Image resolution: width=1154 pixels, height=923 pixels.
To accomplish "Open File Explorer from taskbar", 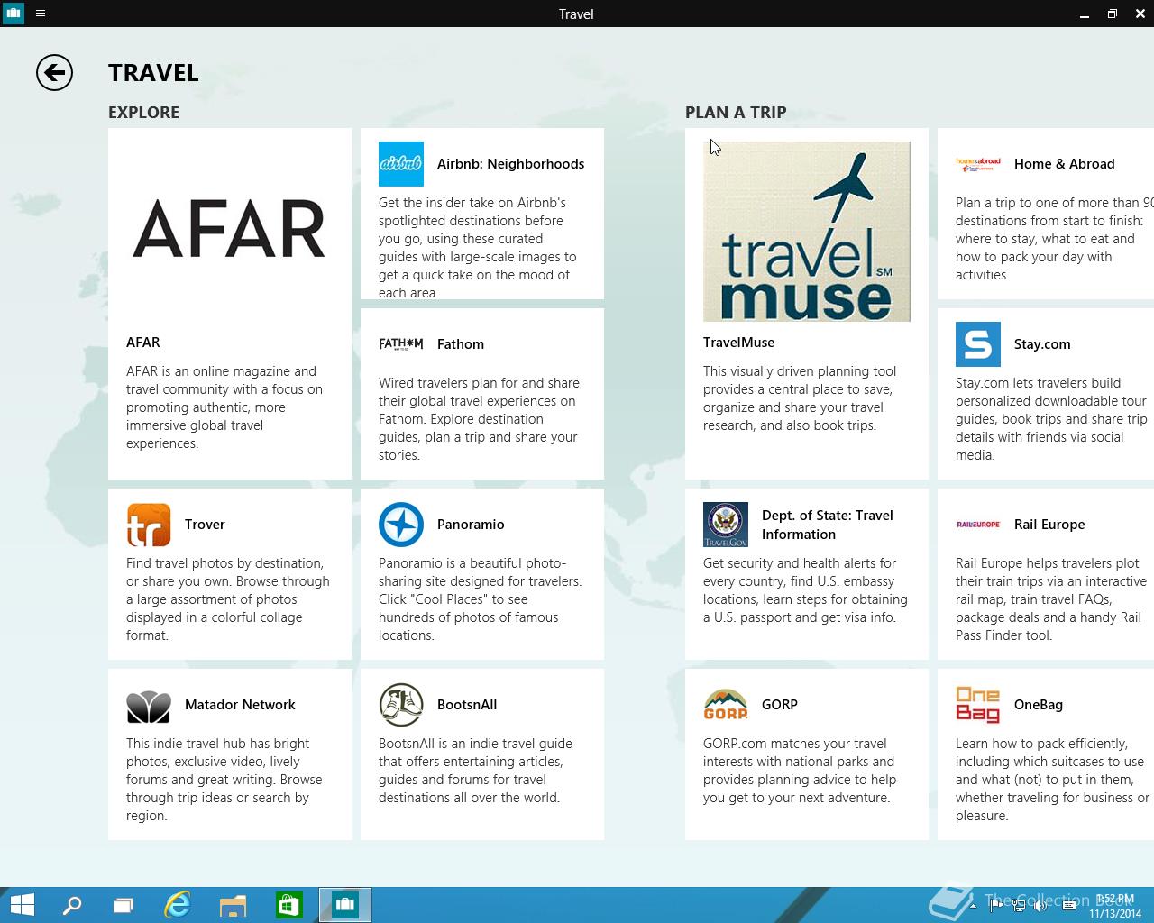I will [x=234, y=905].
